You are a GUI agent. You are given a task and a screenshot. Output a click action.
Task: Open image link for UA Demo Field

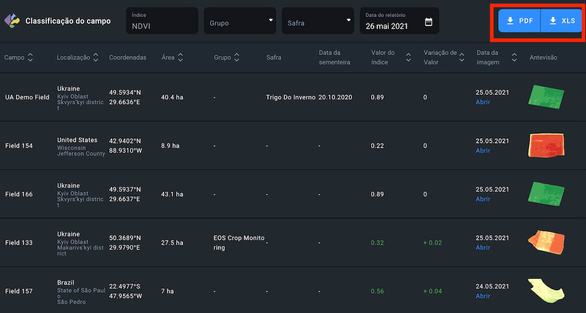pos(483,102)
